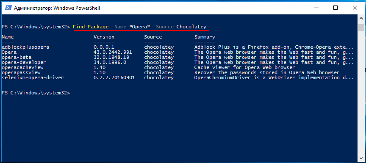Click the window title text
Screen dimensions: 366x163
[x=57, y=8]
